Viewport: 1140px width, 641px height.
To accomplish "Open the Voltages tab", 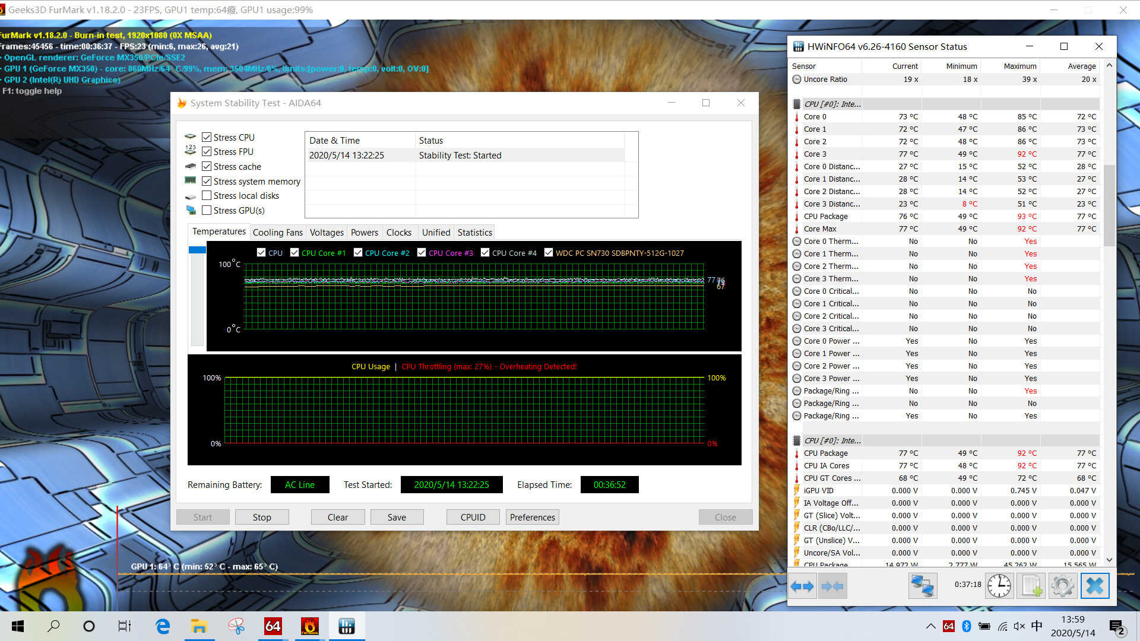I will point(327,233).
